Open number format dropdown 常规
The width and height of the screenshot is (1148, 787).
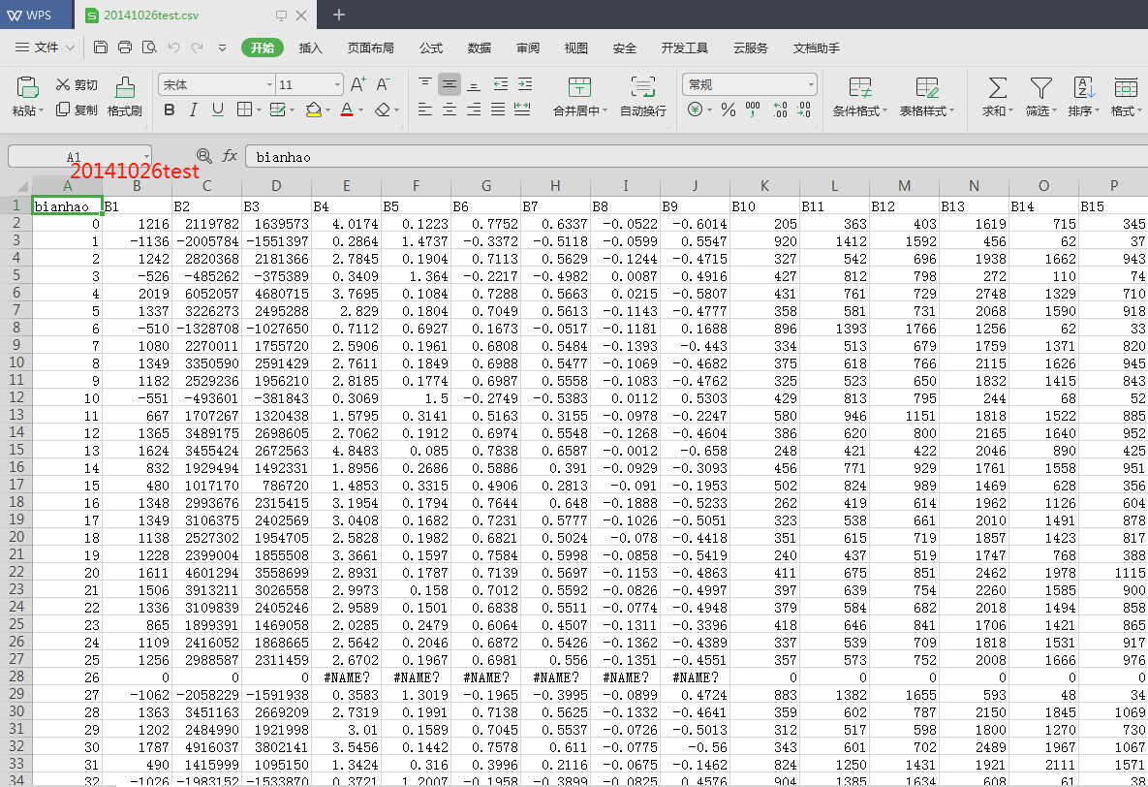(x=811, y=85)
